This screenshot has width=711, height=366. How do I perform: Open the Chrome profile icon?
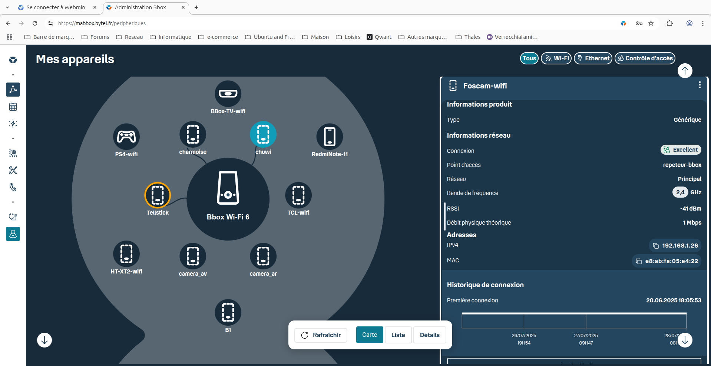click(689, 23)
